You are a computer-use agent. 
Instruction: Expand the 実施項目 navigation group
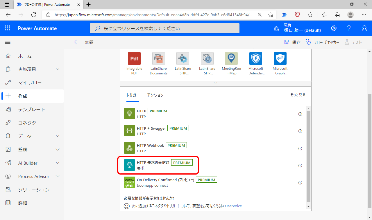pos(58,69)
